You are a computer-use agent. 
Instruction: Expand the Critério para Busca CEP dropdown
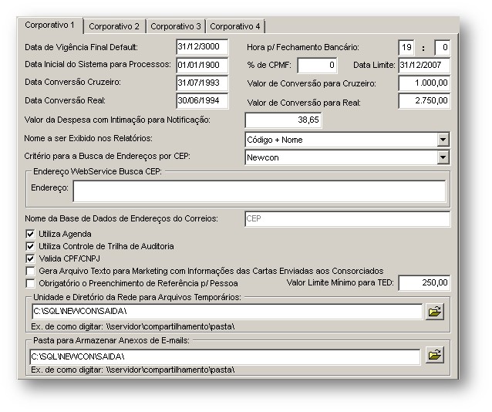(443, 157)
